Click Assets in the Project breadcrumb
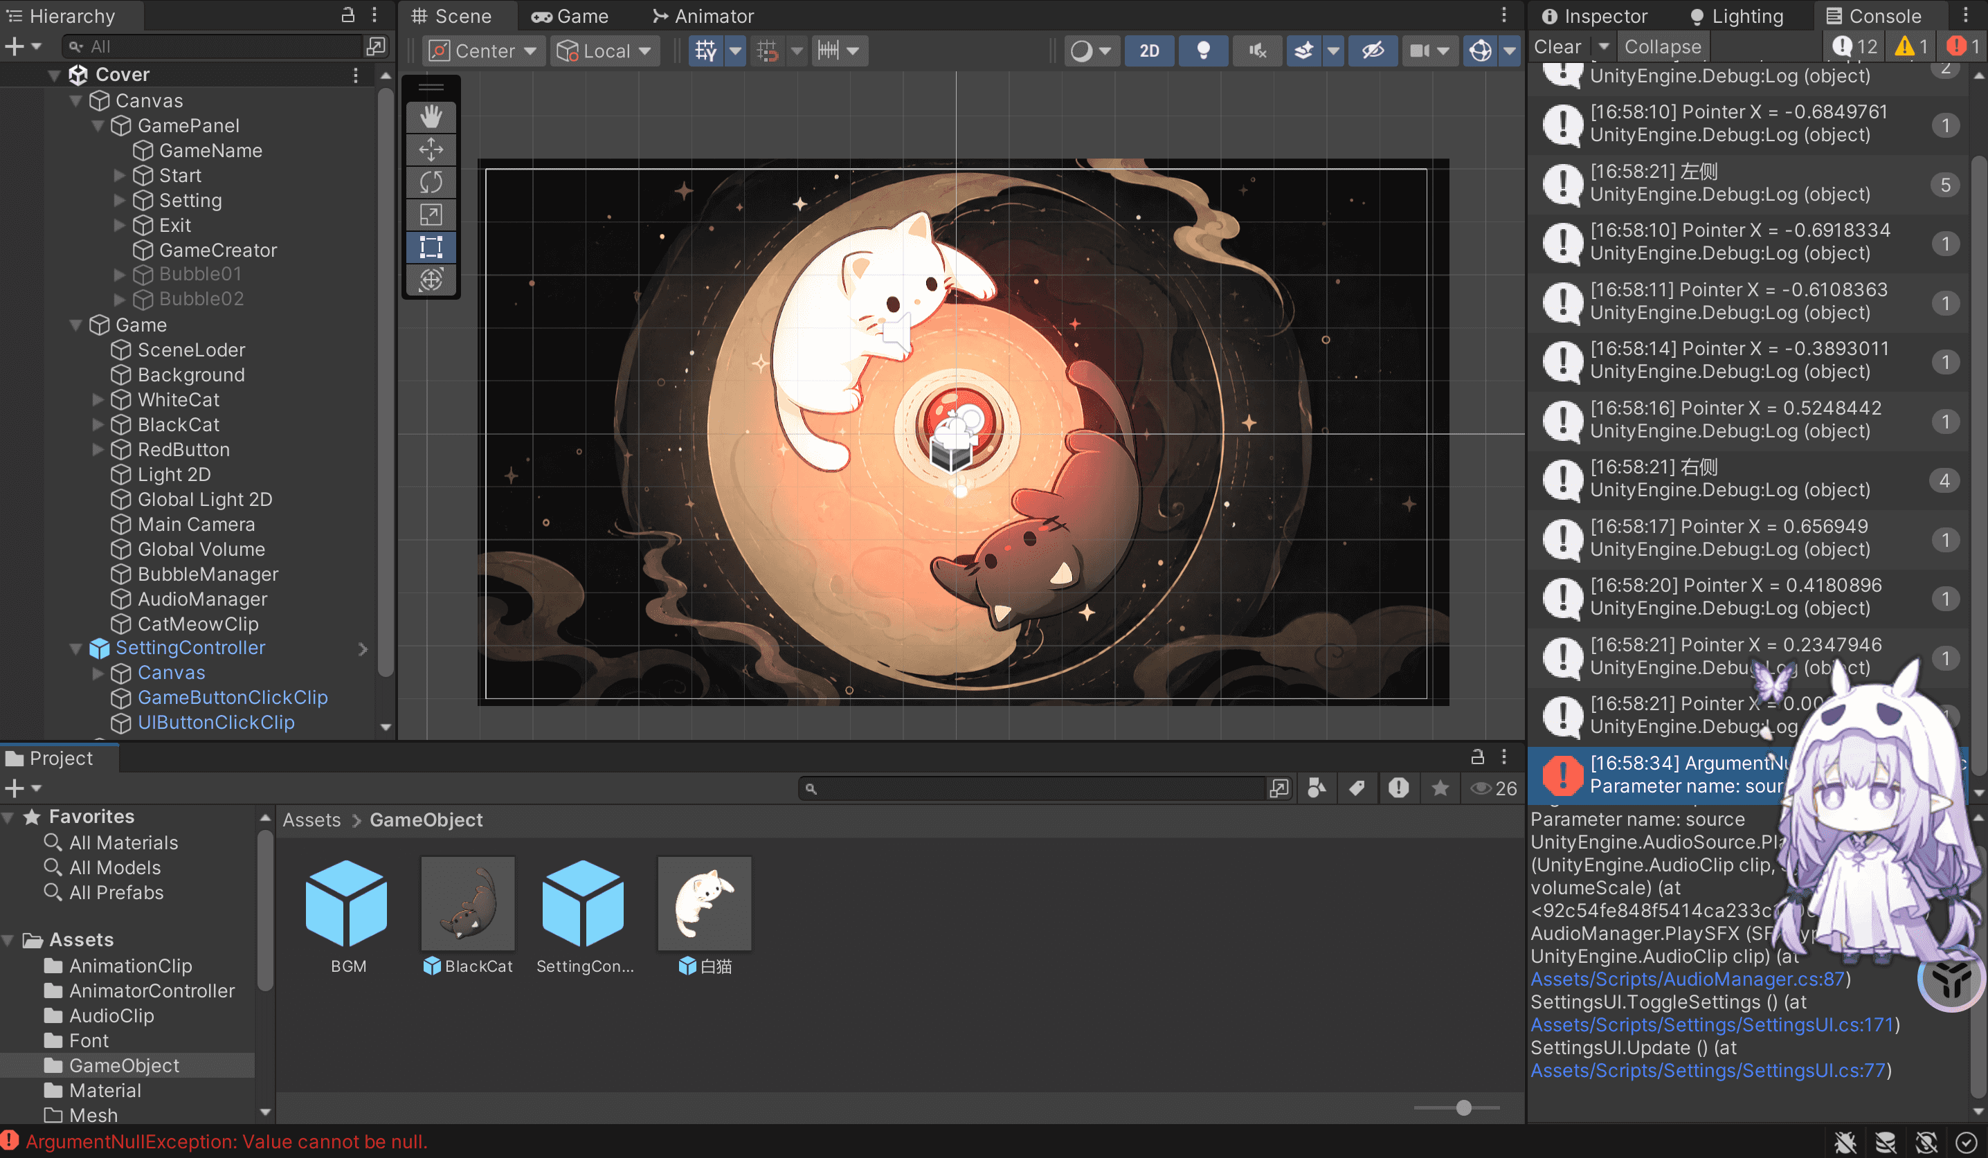 coord(311,820)
